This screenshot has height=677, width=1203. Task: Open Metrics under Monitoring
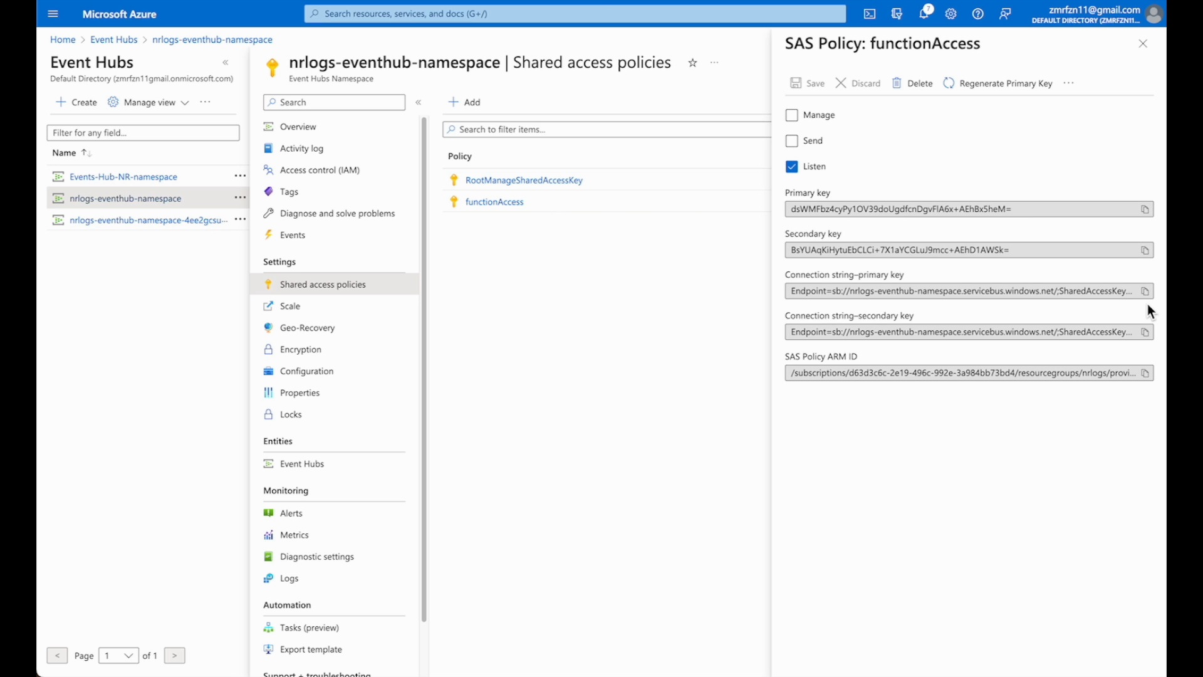click(x=294, y=535)
